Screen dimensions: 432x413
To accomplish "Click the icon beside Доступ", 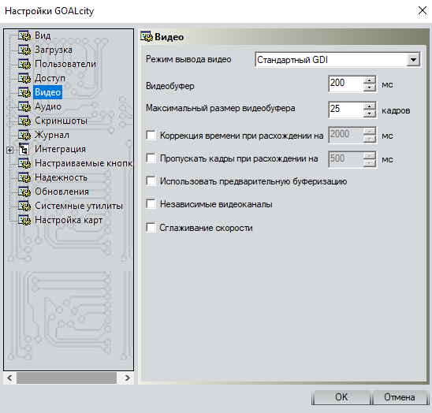I will [24, 78].
